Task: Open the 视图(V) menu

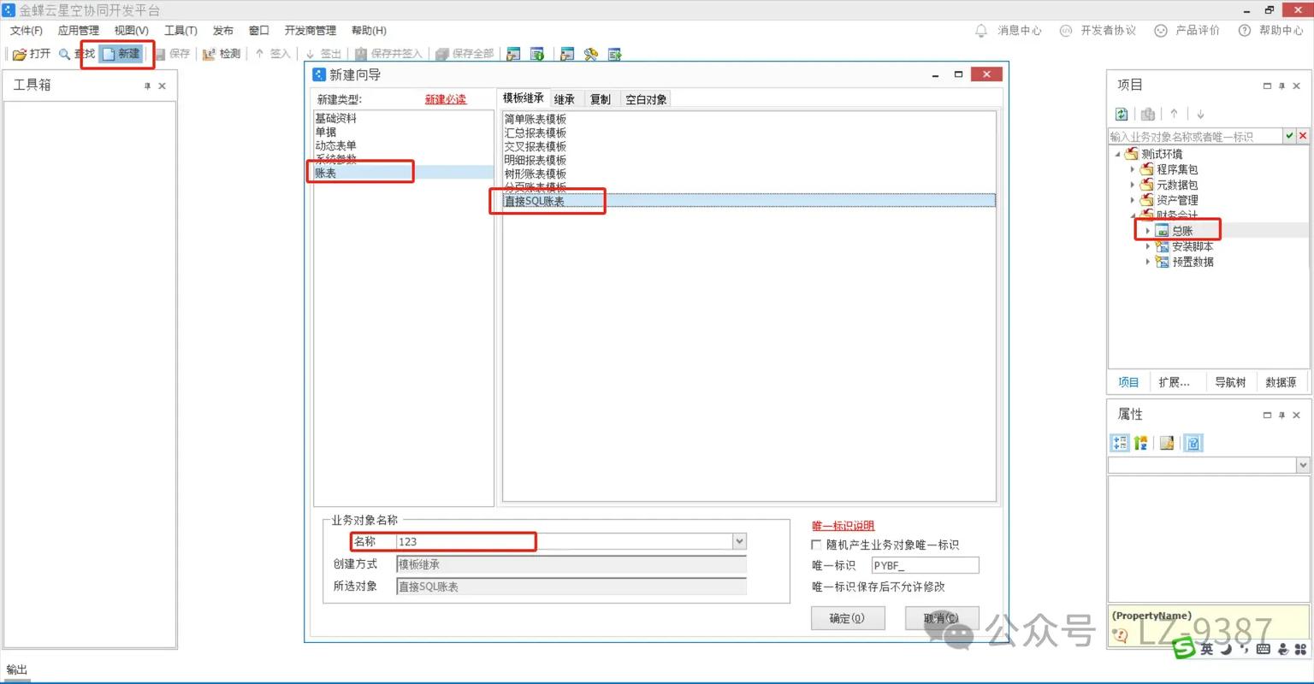Action: point(132,31)
